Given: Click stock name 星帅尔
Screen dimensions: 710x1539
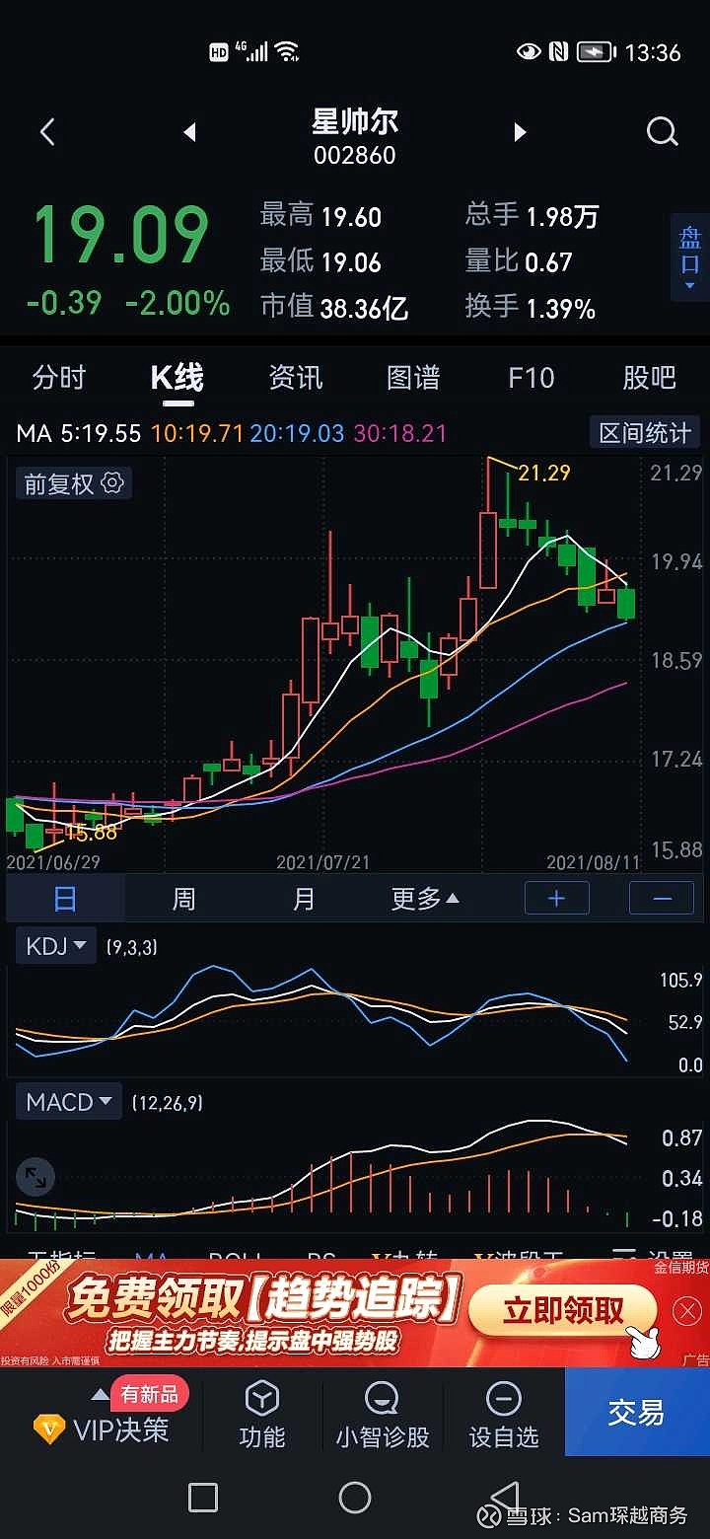Looking at the screenshot, I should pos(355,122).
